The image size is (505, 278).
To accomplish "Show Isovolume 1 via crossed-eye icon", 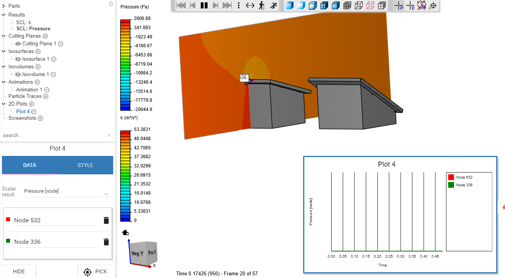I will [x=18, y=74].
